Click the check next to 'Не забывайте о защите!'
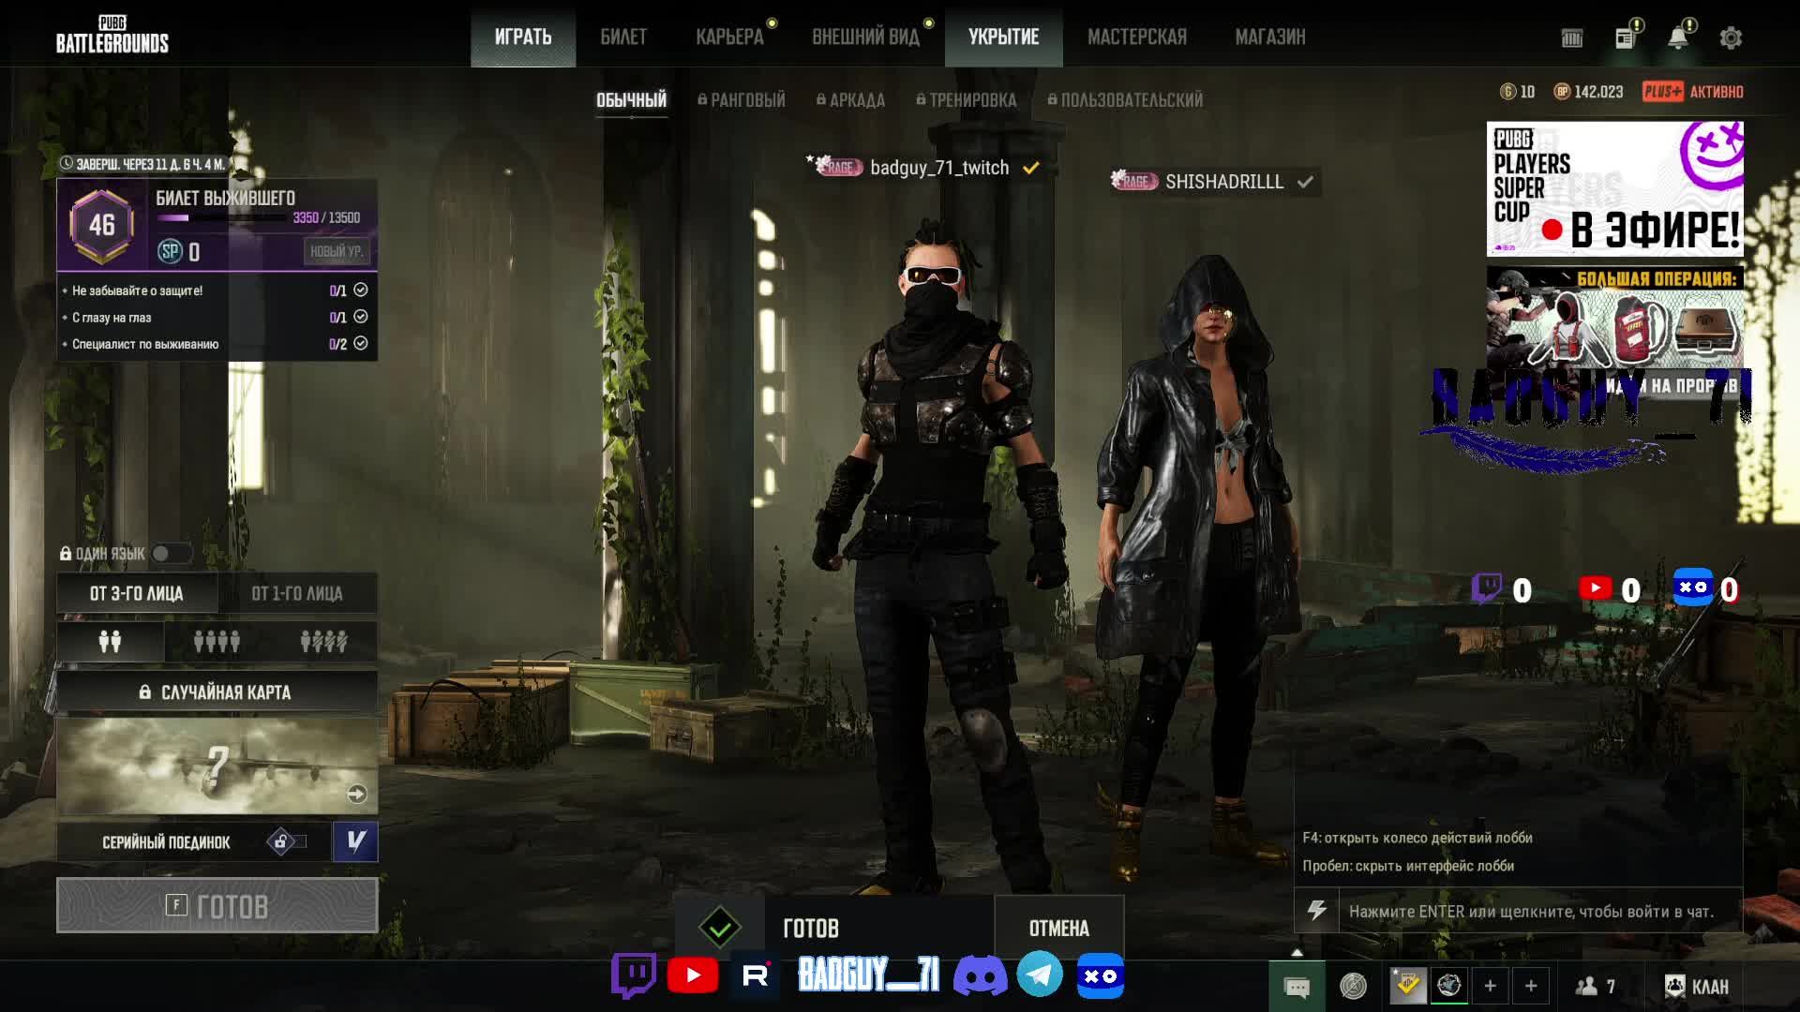The image size is (1800, 1012). pos(361,290)
